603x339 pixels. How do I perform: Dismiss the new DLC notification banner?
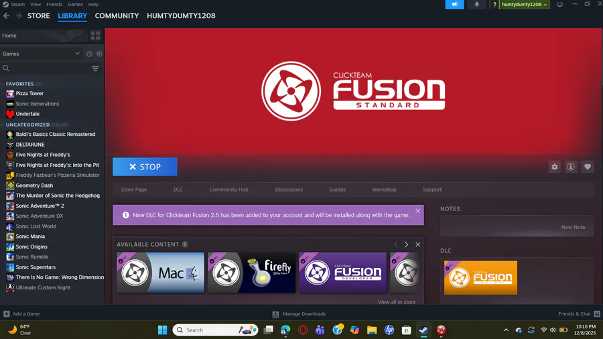tap(417, 210)
